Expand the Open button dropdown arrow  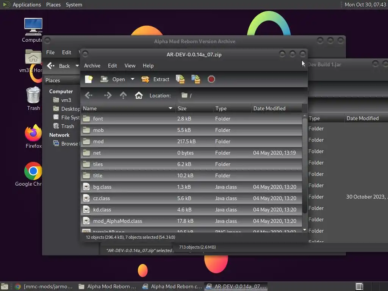tap(133, 79)
